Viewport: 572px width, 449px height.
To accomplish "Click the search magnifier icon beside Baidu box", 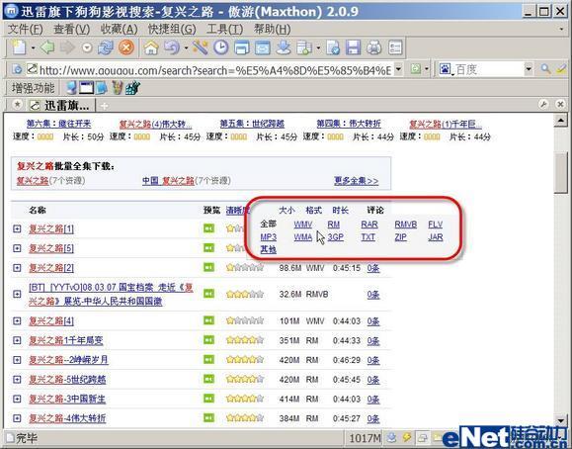I will 545,68.
